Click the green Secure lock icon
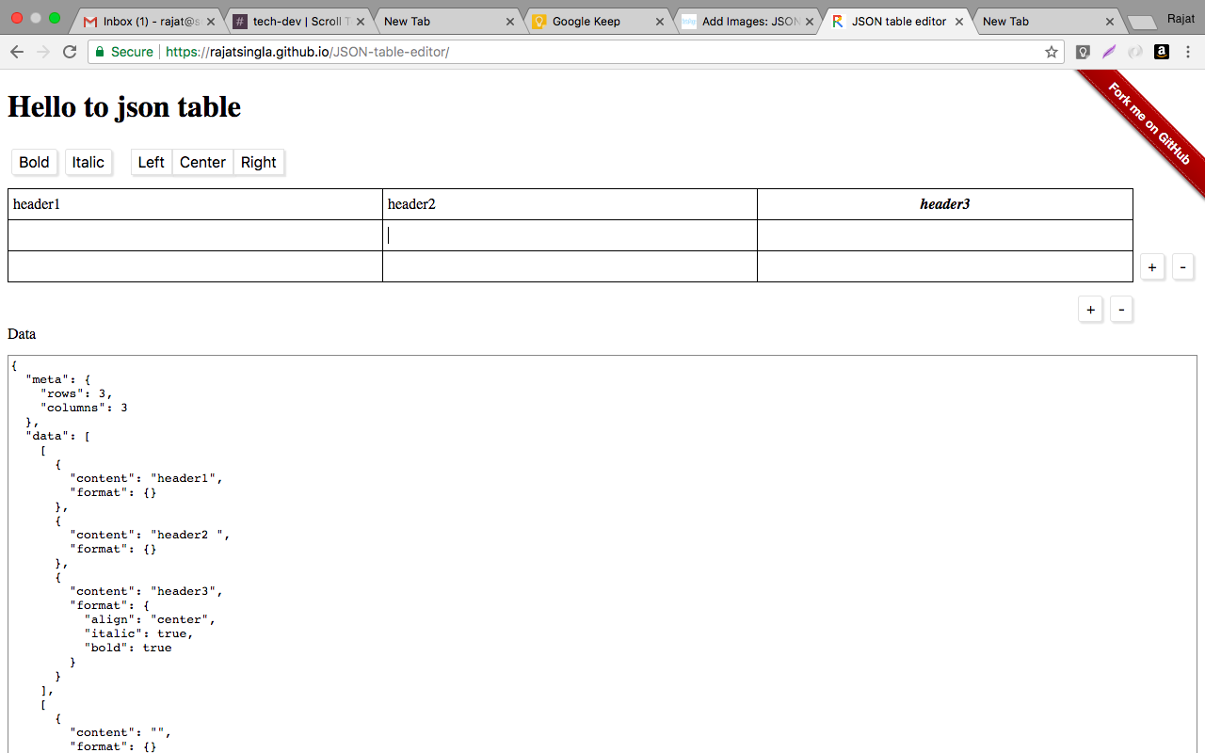This screenshot has width=1205, height=753. coord(101,52)
